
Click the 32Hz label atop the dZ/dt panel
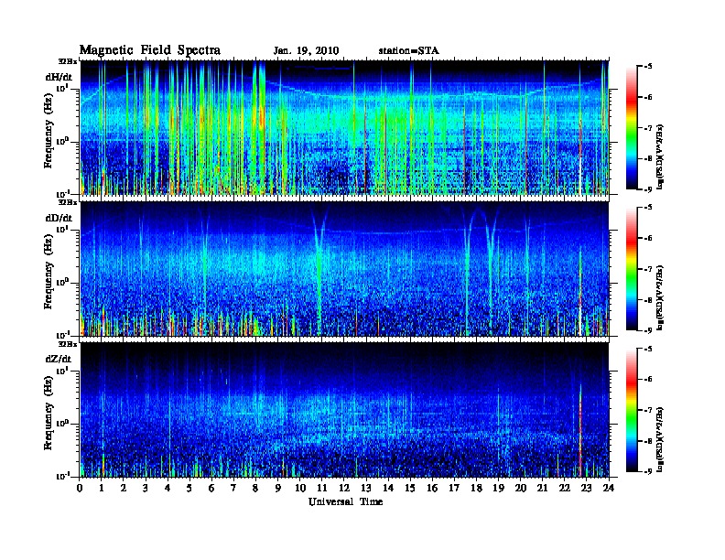tap(68, 344)
